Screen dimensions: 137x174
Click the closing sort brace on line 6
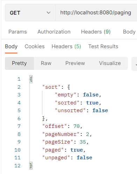(x=43, y=118)
